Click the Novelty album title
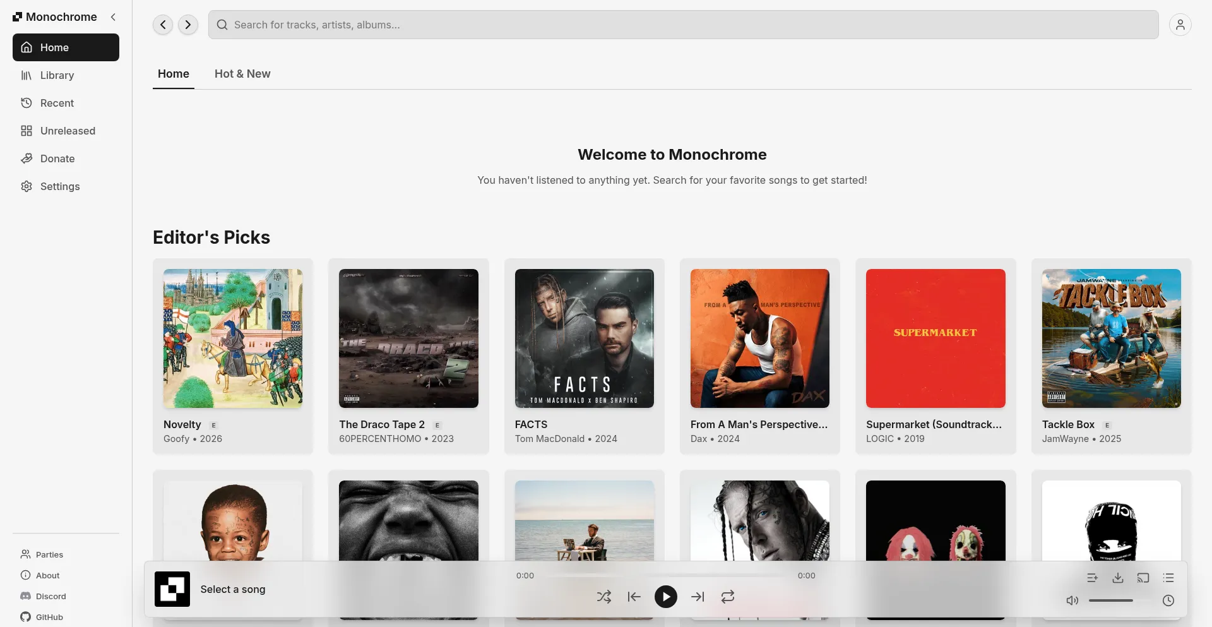Screen dimensions: 1212x627 coord(182,425)
